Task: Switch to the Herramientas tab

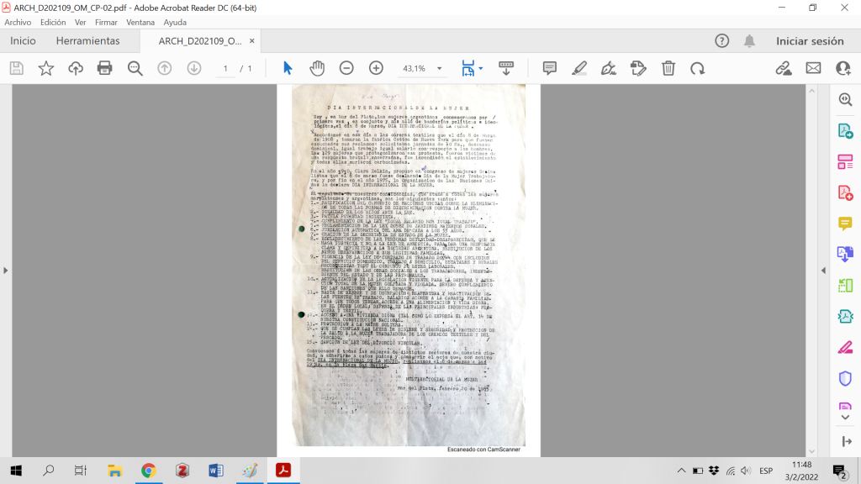Action: [87, 40]
